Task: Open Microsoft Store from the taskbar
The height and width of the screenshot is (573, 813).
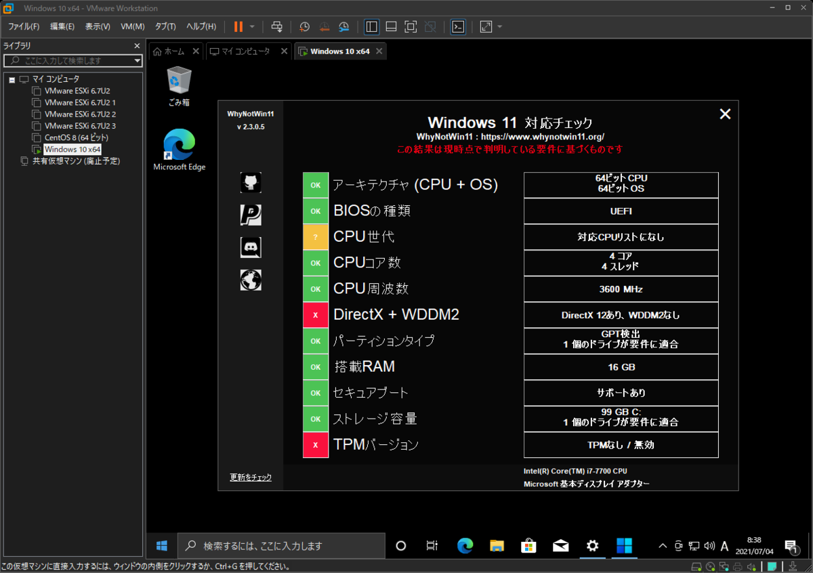Action: click(528, 545)
